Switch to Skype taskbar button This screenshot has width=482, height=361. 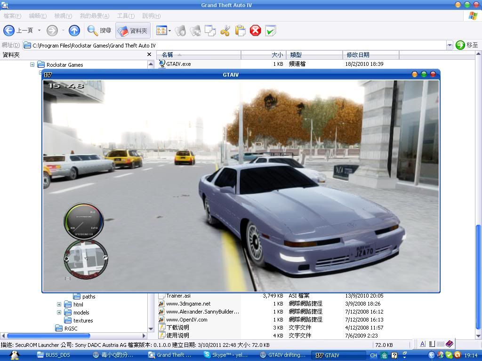[x=229, y=355]
